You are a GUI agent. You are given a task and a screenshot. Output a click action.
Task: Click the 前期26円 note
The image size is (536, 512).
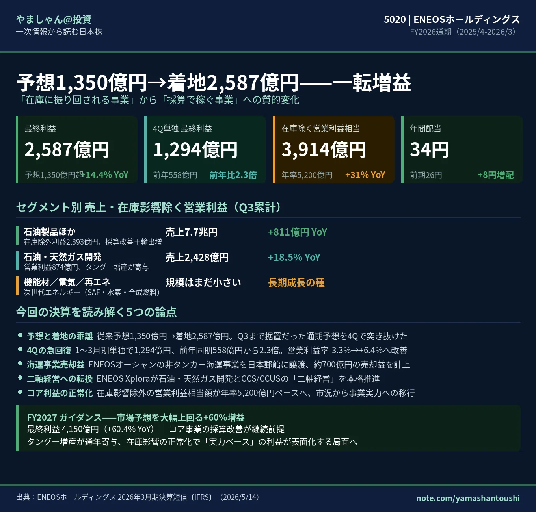[426, 175]
